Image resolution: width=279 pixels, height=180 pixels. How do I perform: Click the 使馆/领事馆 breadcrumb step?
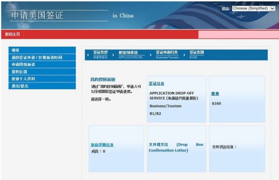131,55
